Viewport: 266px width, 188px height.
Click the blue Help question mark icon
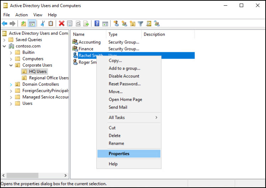pos(97,23)
